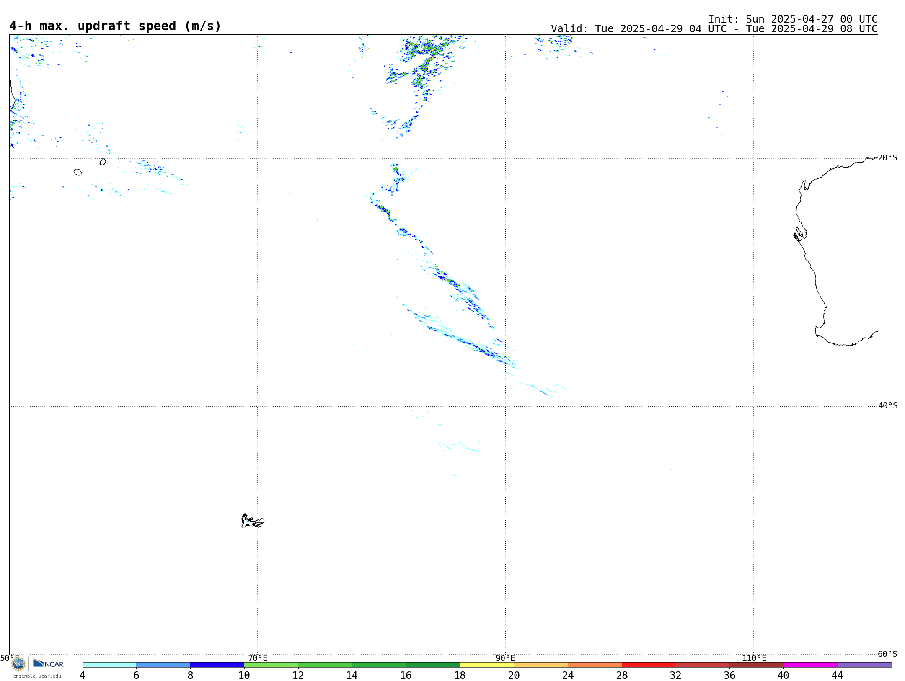Click colorbar label '44'
Image resolution: width=905 pixels, height=681 pixels.
click(838, 675)
